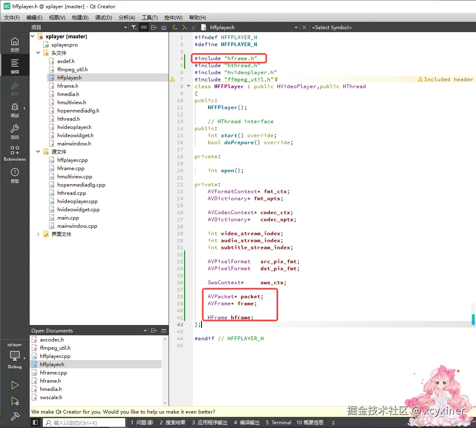This screenshot has height=428, width=476.
Task: Open the Terminal output pane
Action: click(278, 423)
